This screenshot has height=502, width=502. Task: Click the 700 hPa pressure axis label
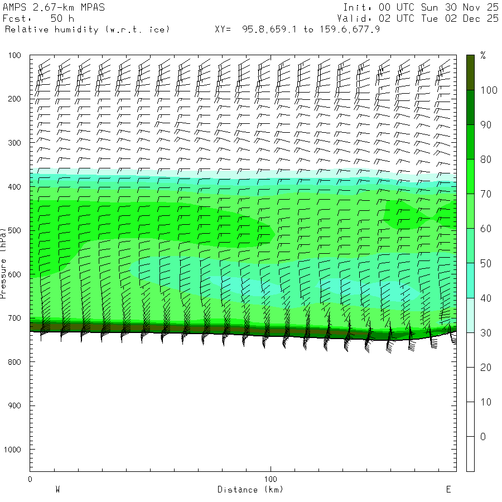coord(15,318)
